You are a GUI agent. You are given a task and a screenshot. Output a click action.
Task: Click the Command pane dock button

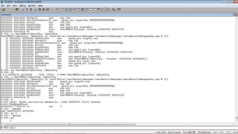point(234,15)
